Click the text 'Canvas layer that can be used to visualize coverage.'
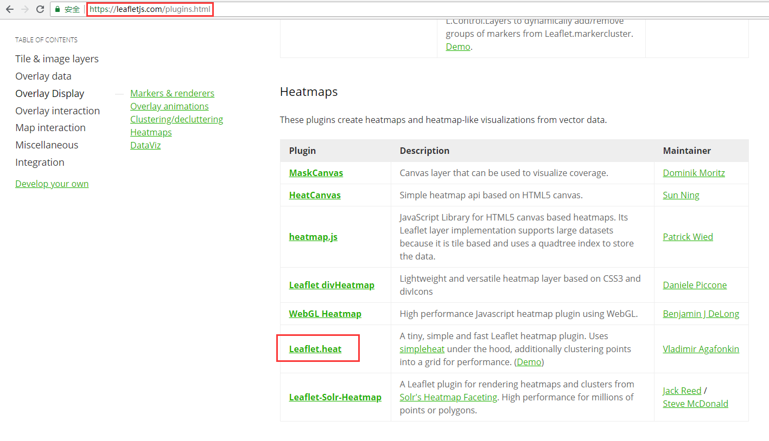 [x=504, y=173]
